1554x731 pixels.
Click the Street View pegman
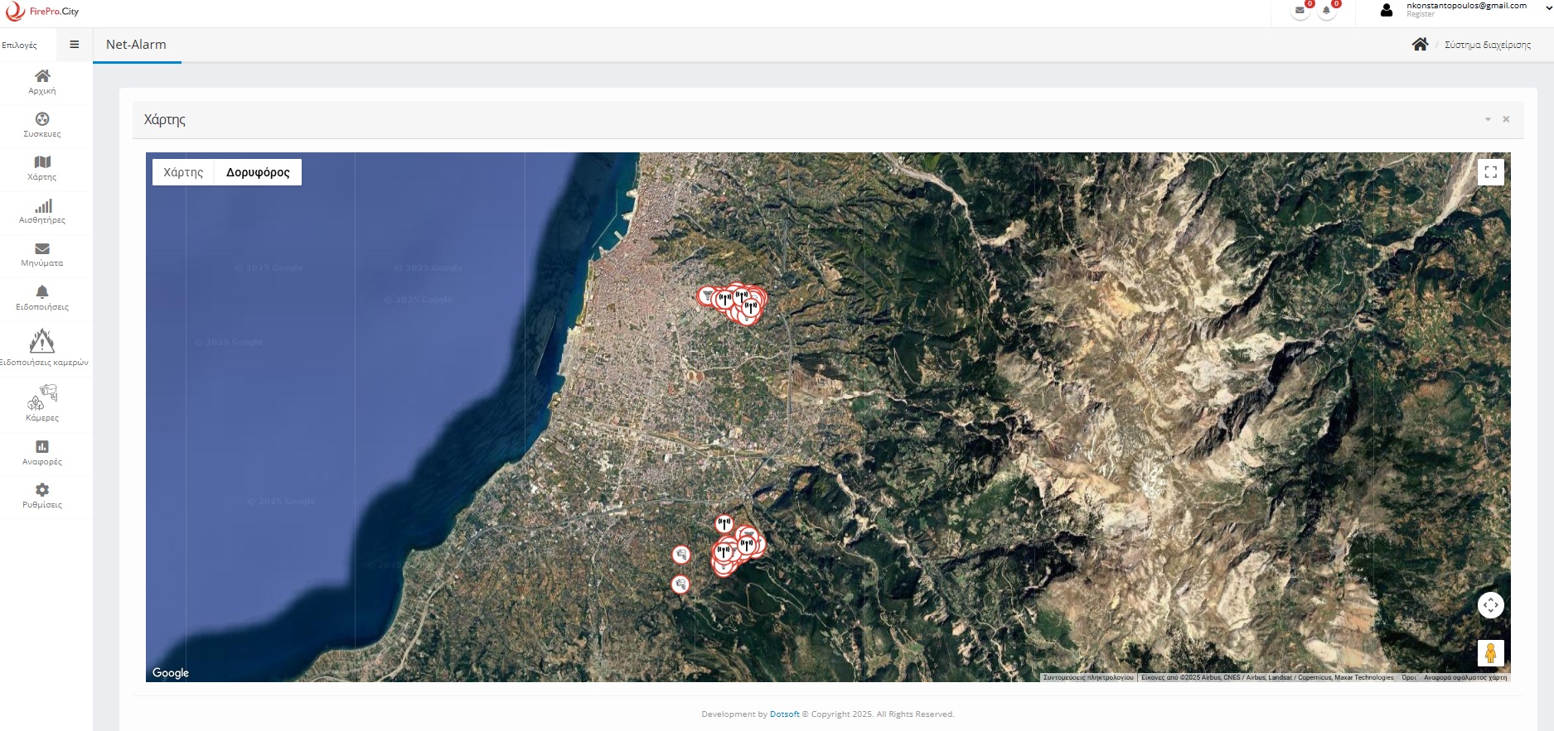(x=1490, y=653)
